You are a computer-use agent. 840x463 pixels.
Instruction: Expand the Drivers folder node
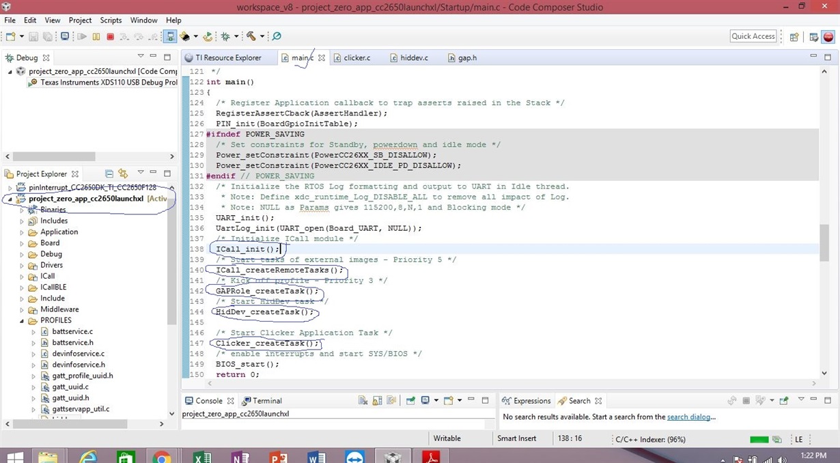[x=22, y=265]
